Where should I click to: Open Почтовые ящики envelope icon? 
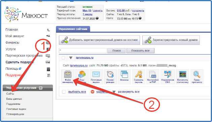click(x=96, y=77)
